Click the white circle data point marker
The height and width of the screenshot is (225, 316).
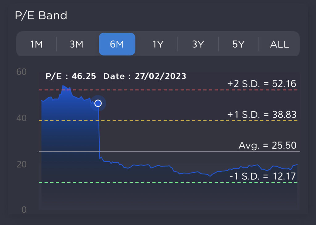[x=98, y=103]
